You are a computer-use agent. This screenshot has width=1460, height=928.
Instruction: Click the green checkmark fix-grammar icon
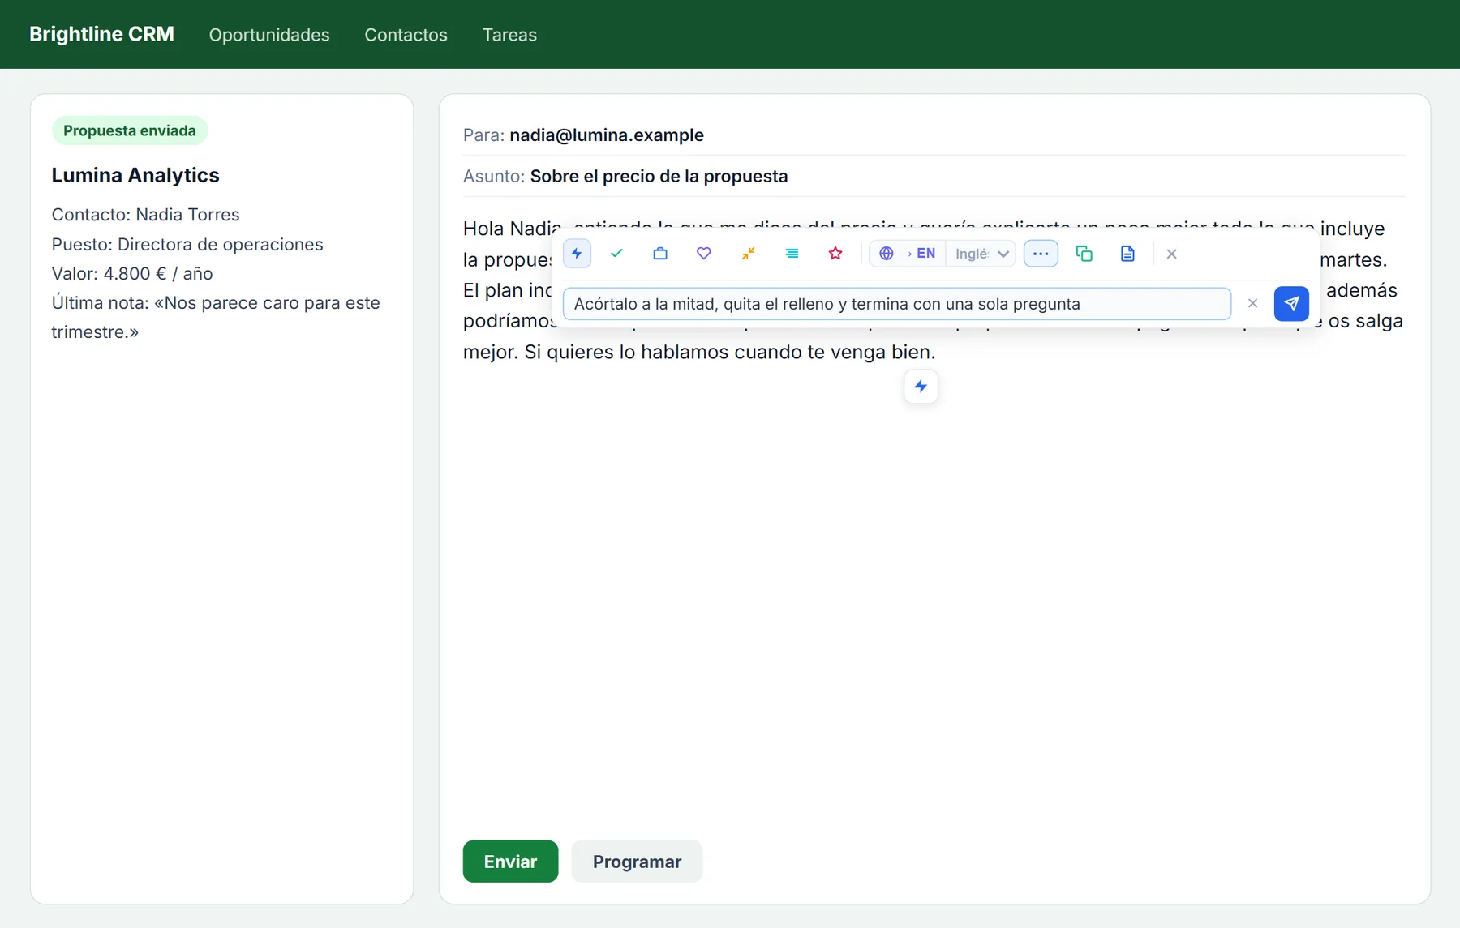click(x=616, y=254)
